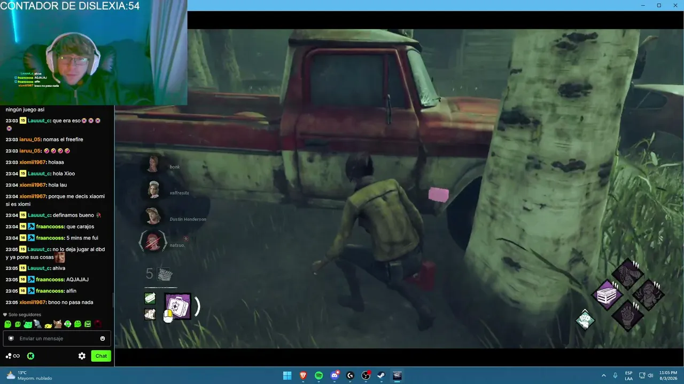Select the first green blob emote
The height and width of the screenshot is (384, 684).
(x=7, y=324)
